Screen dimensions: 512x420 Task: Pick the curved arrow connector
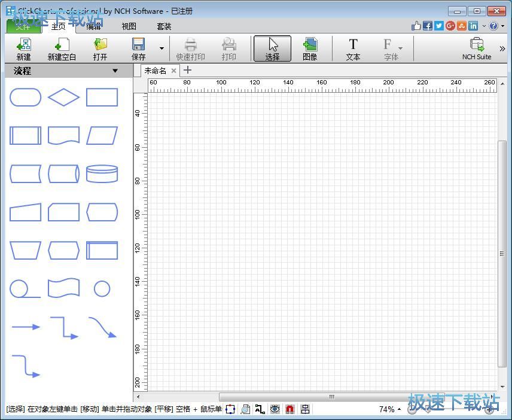[102, 327]
